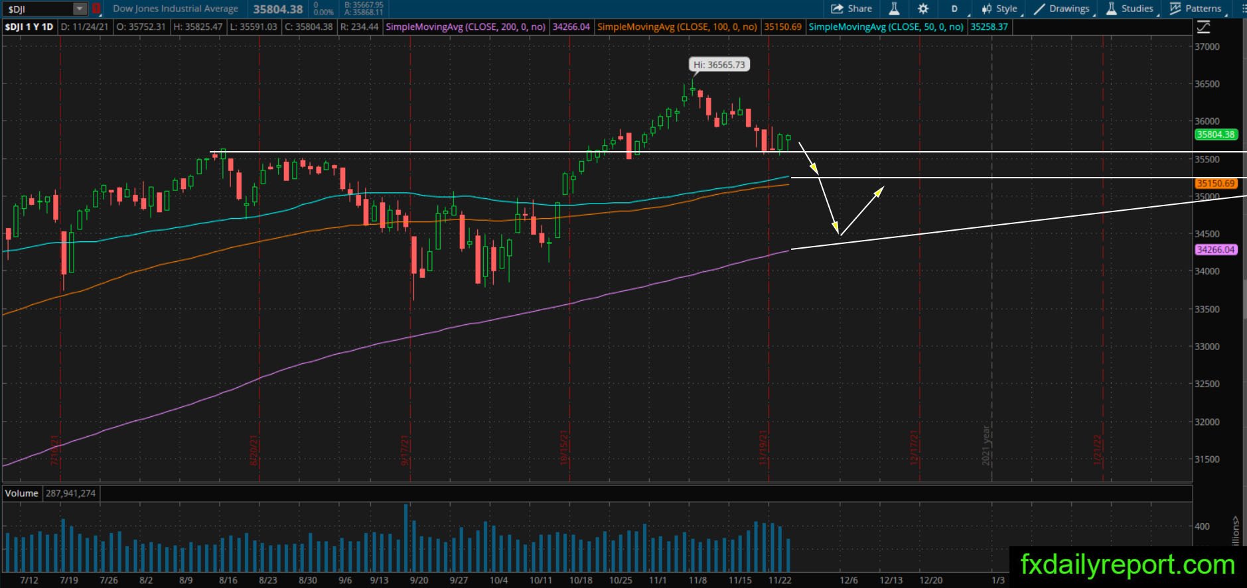This screenshot has height=588, width=1247.
Task: Click the 37000 price axis label
Action: (x=1207, y=46)
